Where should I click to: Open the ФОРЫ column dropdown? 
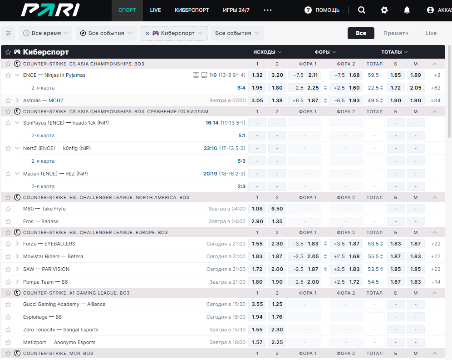pos(325,52)
